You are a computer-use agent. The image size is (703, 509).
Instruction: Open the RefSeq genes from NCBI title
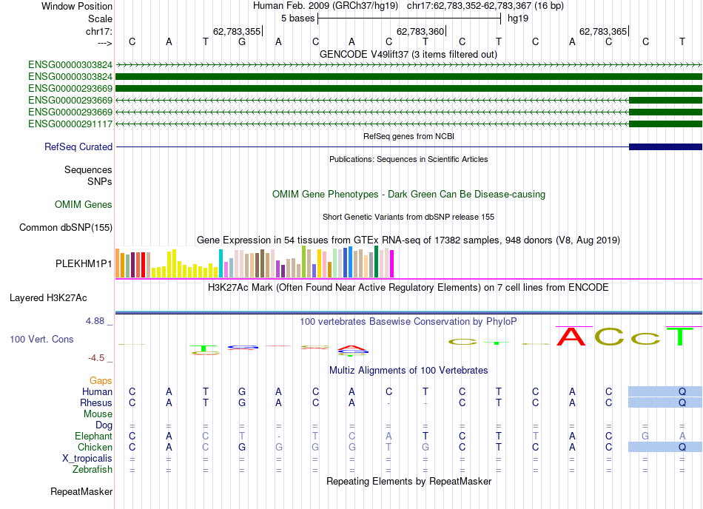pos(408,136)
